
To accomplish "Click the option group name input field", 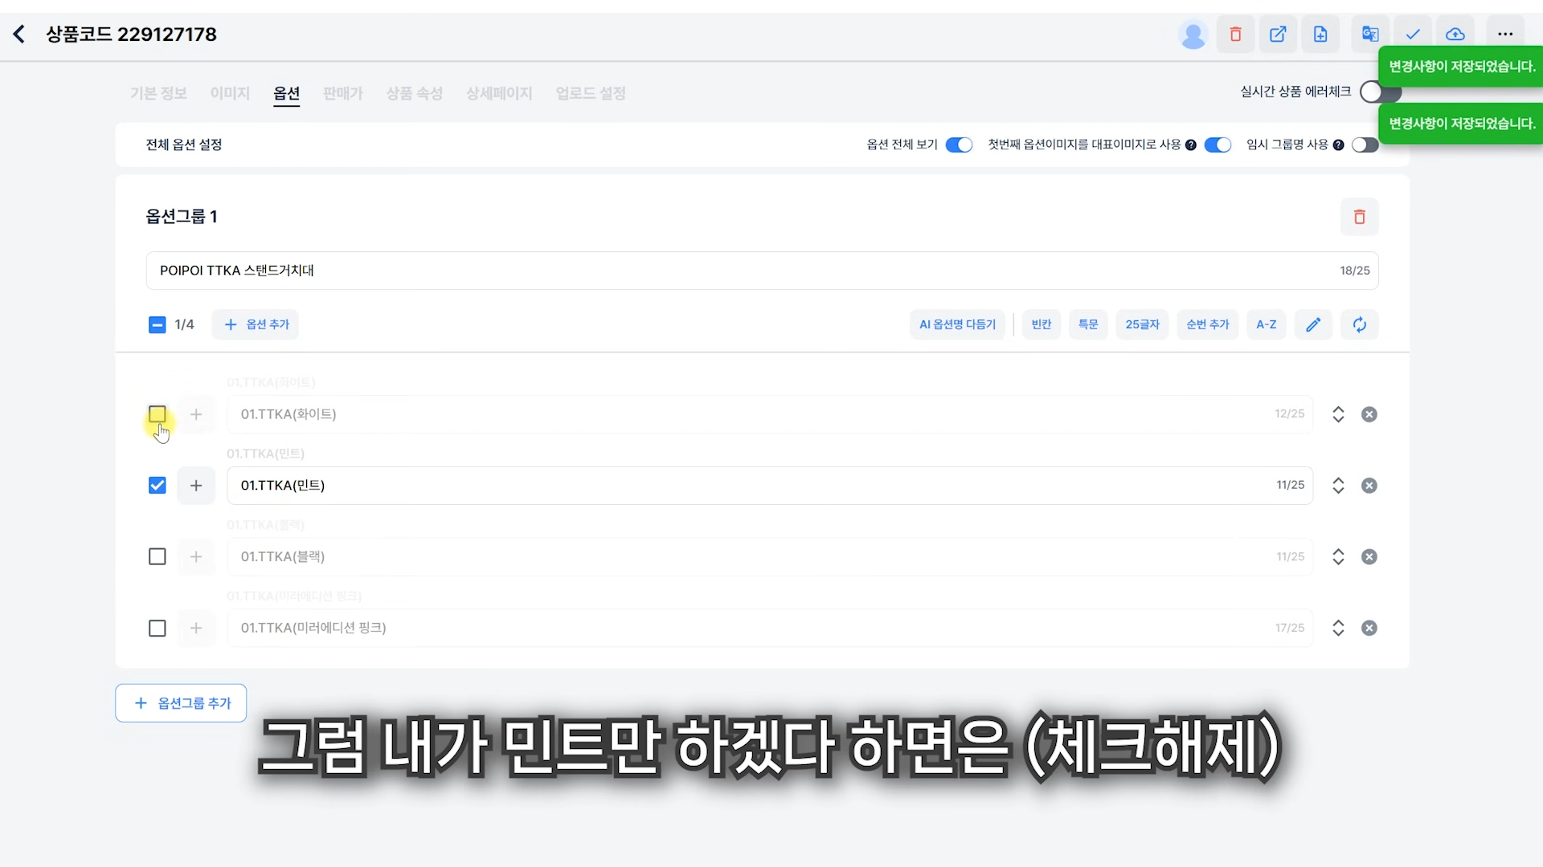I will point(563,271).
